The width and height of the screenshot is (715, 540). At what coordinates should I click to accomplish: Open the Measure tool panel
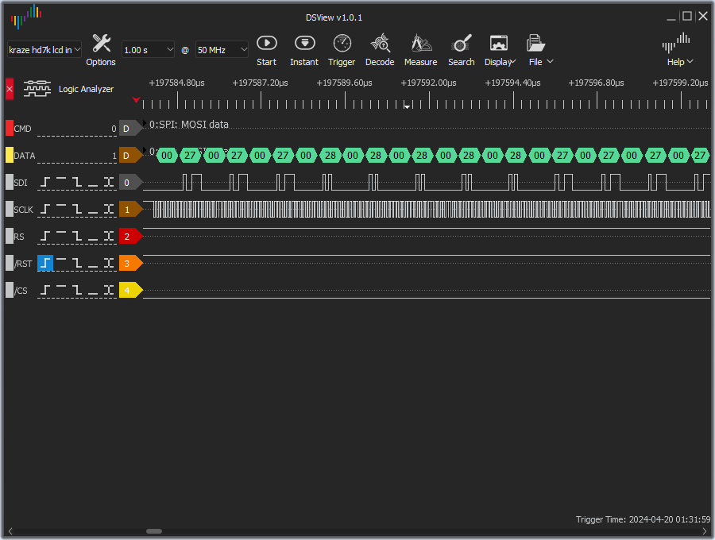[x=420, y=49]
